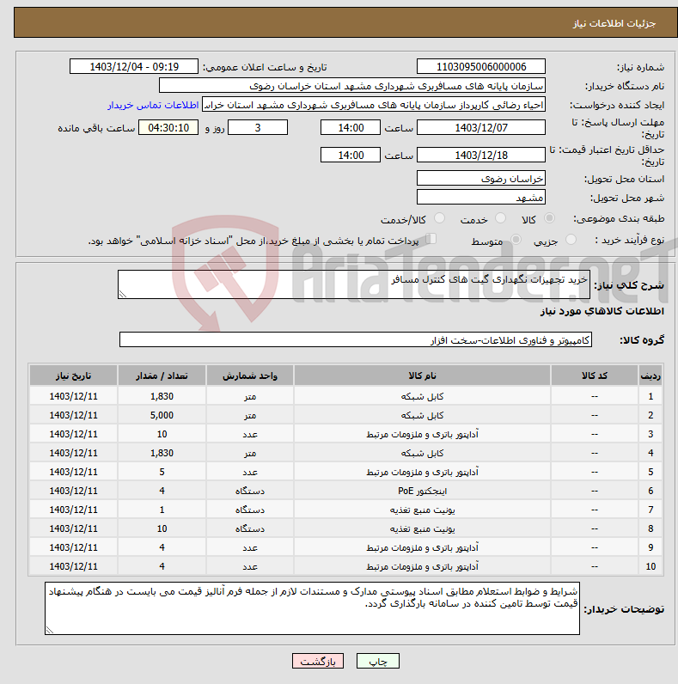Click the price validity time 14:00 field

pos(351,155)
